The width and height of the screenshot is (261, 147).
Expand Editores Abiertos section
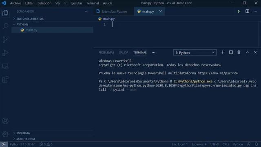(53, 19)
